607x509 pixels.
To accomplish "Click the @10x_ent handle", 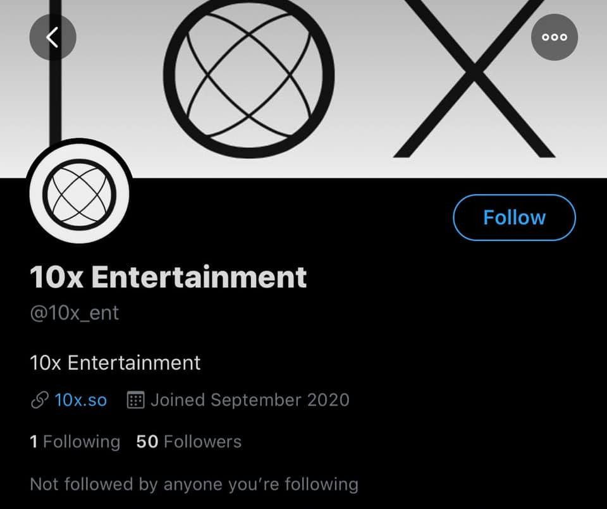I will 74,313.
